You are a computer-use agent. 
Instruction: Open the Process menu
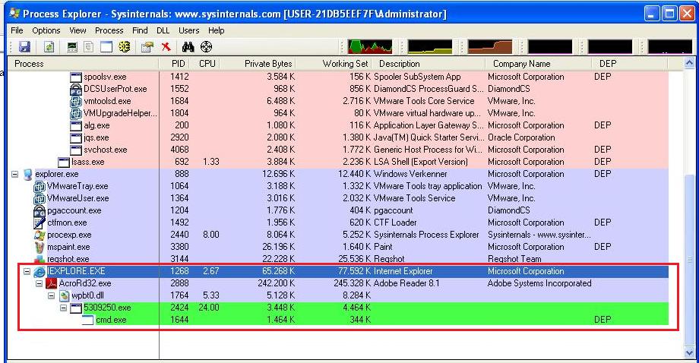click(x=109, y=30)
